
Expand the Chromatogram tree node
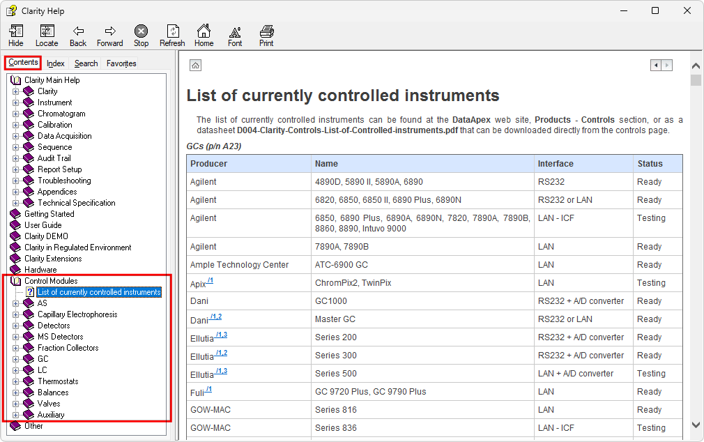click(x=16, y=114)
